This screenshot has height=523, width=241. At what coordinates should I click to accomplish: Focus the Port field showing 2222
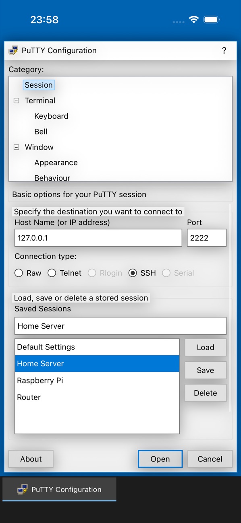[x=207, y=238]
